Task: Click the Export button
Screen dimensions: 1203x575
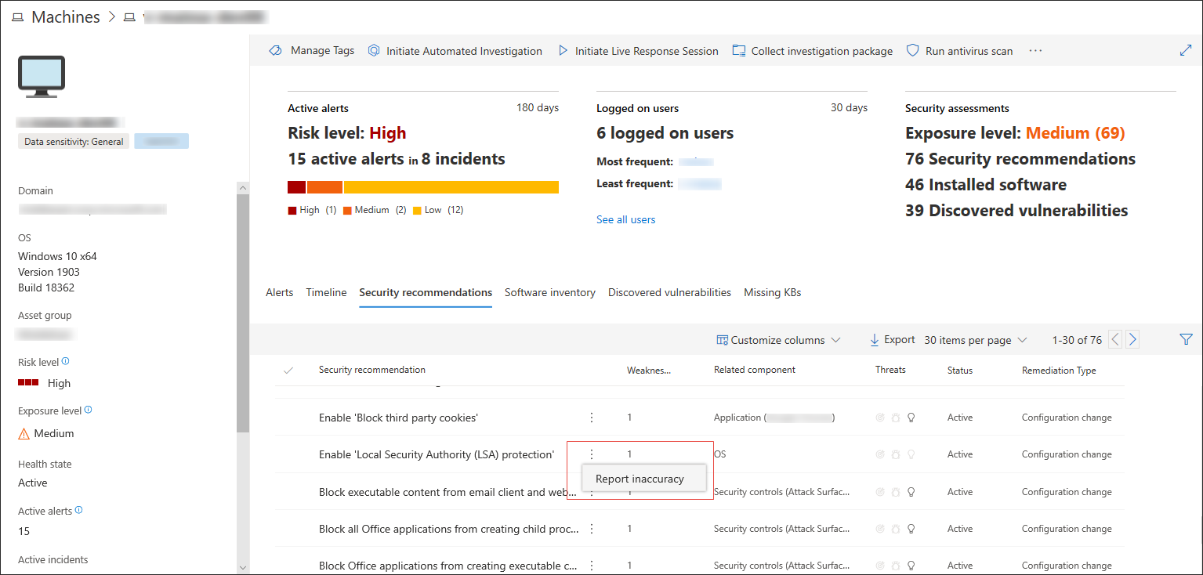Action: point(892,340)
